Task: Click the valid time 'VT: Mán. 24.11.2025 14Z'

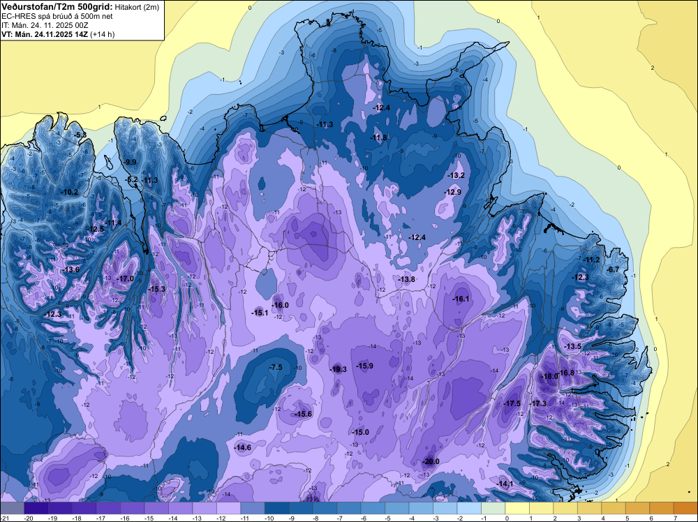Action: coord(45,34)
